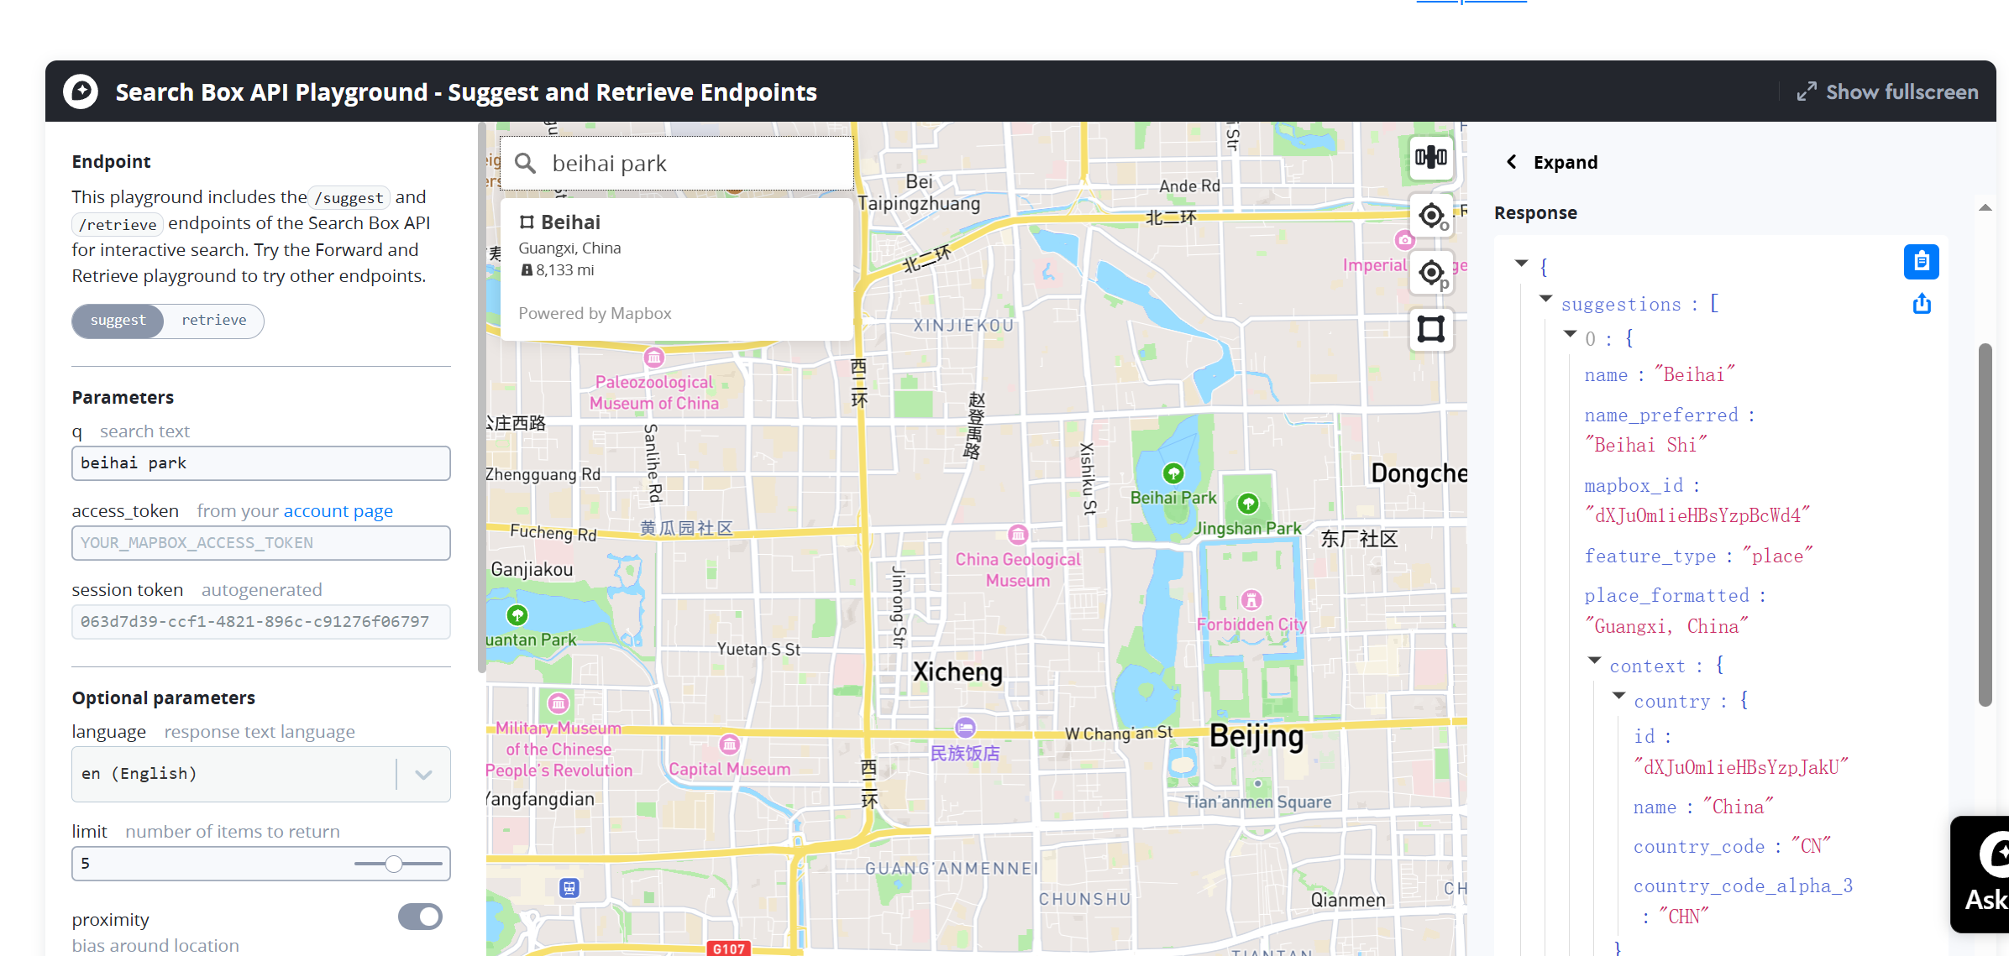The height and width of the screenshot is (956, 2009).
Task: Open the account page link
Action: [338, 511]
